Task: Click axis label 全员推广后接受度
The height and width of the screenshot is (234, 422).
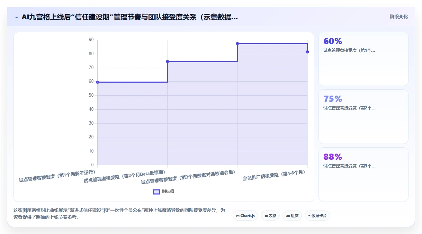Action: coord(275,175)
